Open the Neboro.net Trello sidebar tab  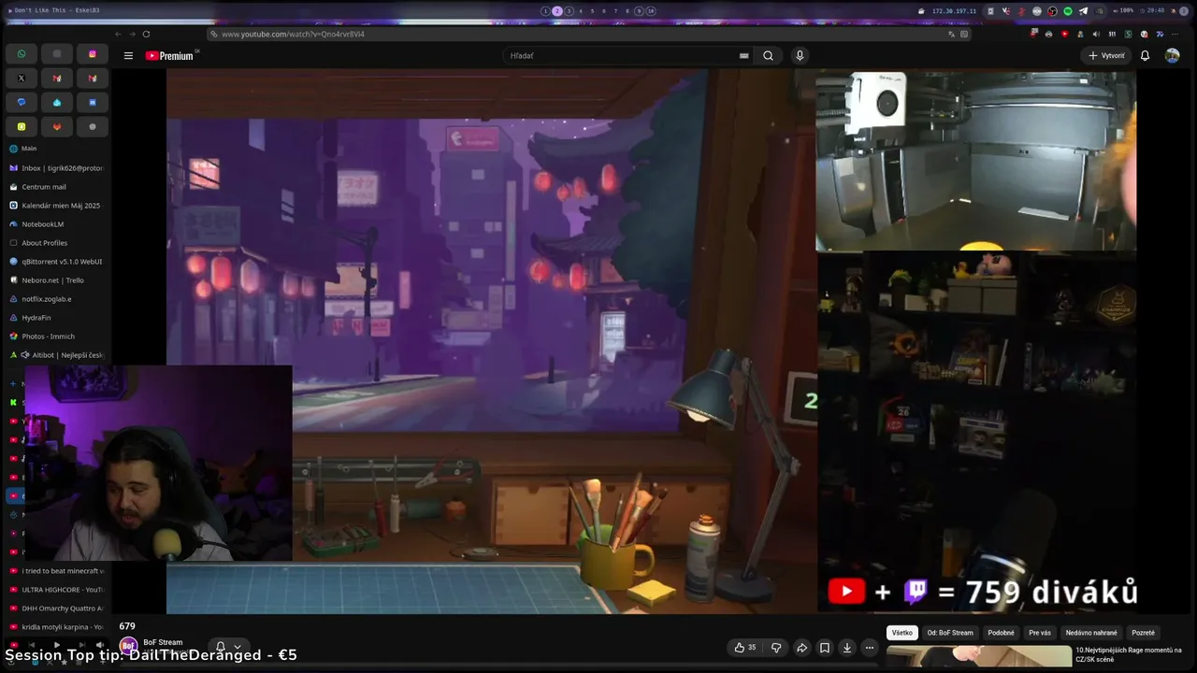click(57, 280)
